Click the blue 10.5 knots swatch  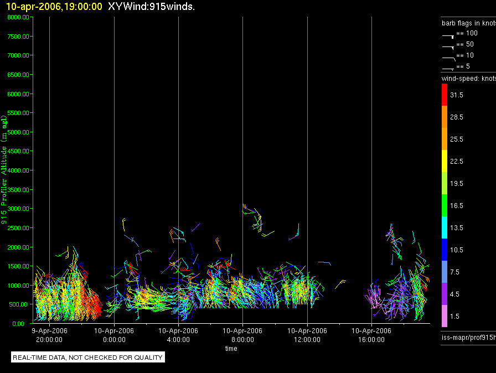click(x=445, y=250)
